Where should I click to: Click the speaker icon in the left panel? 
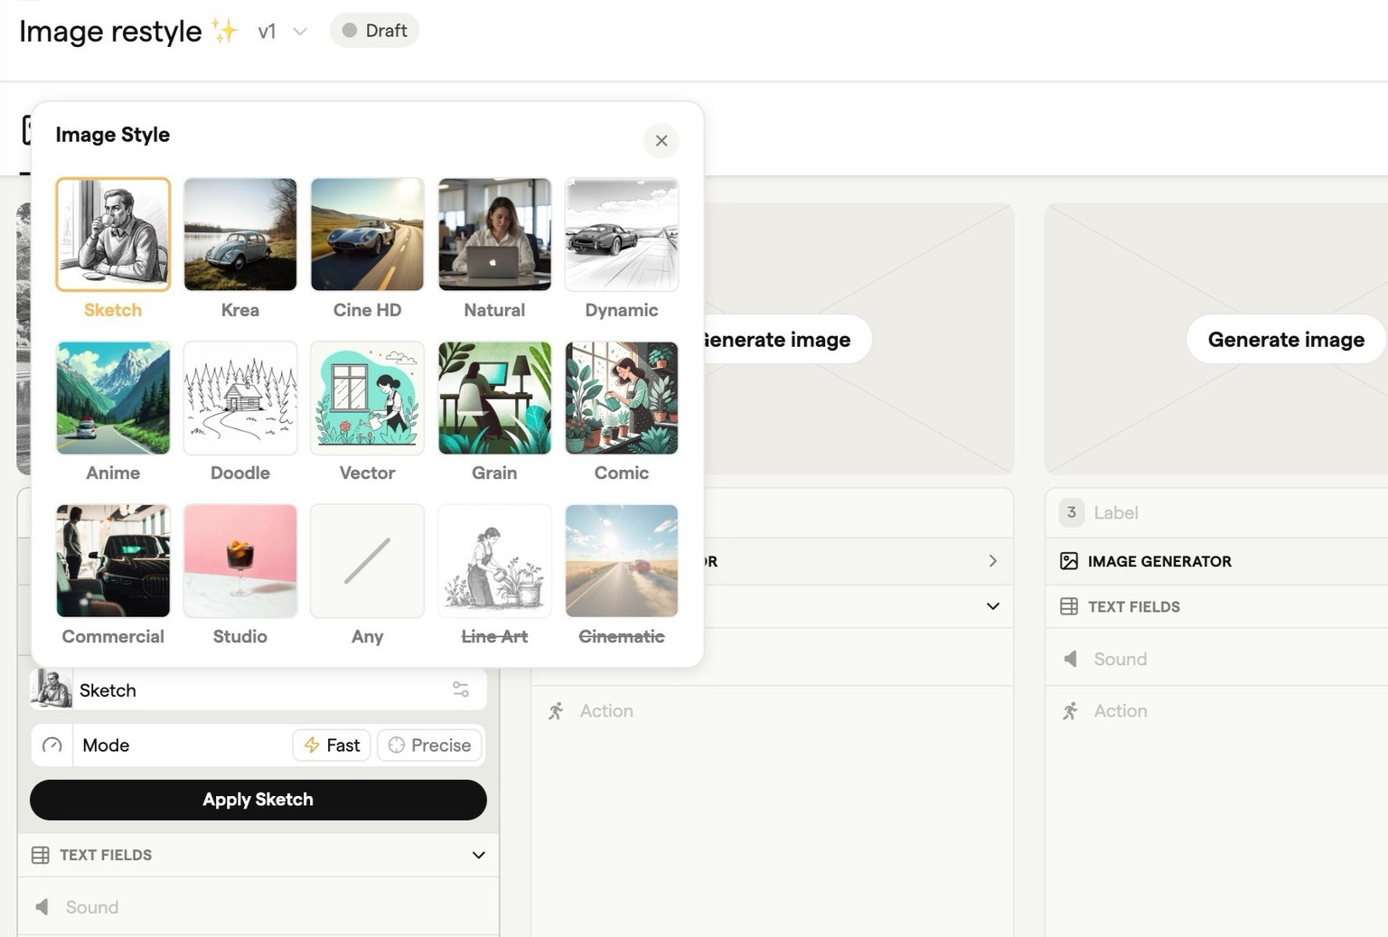[42, 907]
